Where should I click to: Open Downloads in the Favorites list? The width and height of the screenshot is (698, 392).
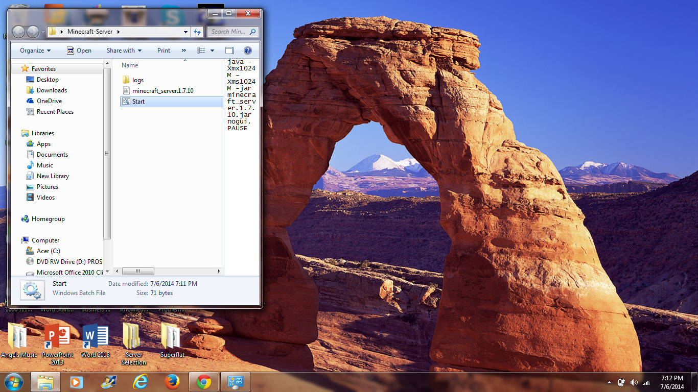52,90
